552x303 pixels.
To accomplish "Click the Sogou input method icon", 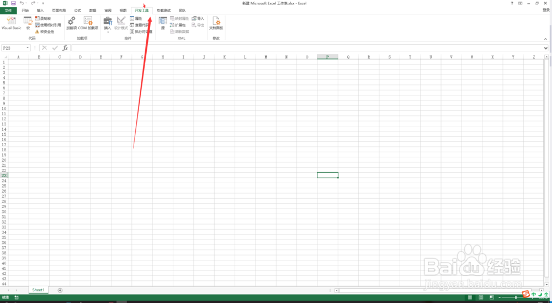I will click(x=526, y=294).
